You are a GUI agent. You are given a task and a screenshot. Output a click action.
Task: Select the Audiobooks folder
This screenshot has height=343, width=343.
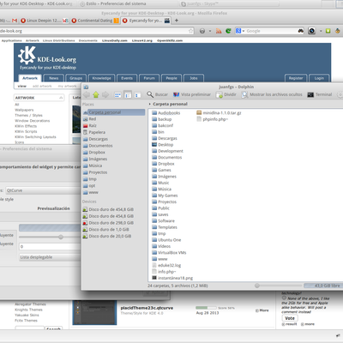tap(166, 113)
